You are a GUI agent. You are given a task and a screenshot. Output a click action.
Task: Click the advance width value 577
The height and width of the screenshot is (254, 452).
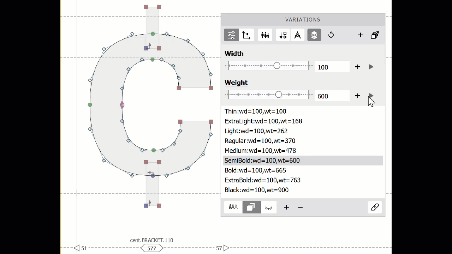pos(152,248)
